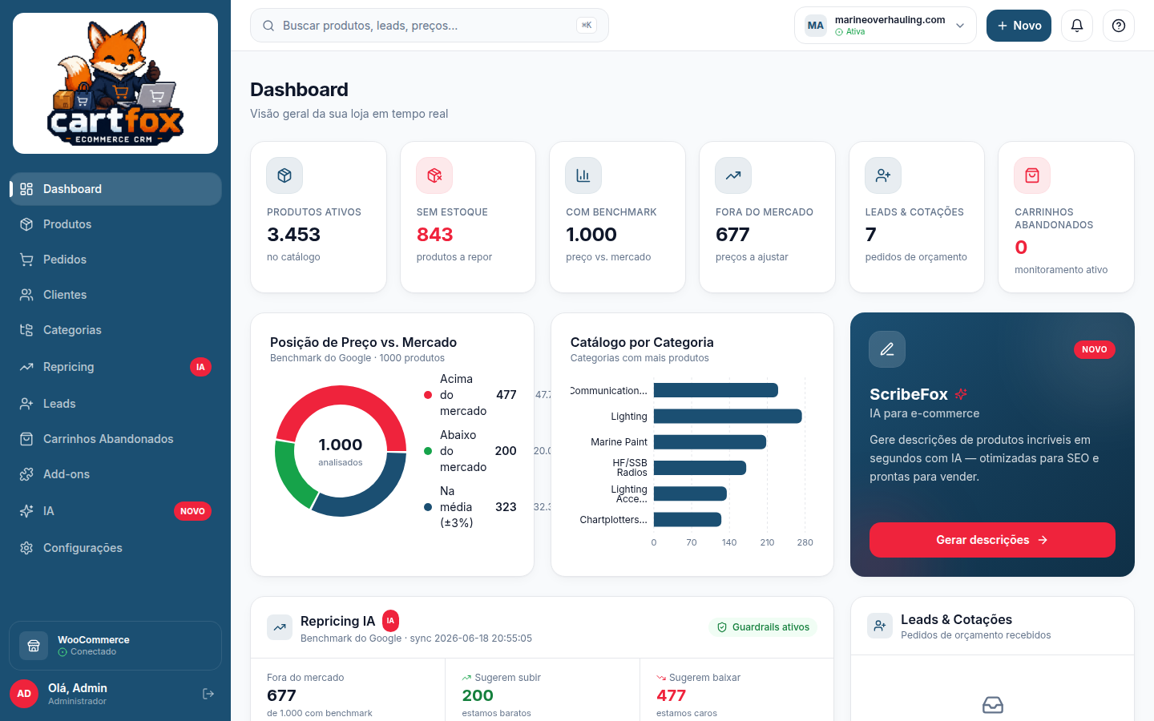
Task: Click the Sem Estoque red box icon
Action: (434, 175)
